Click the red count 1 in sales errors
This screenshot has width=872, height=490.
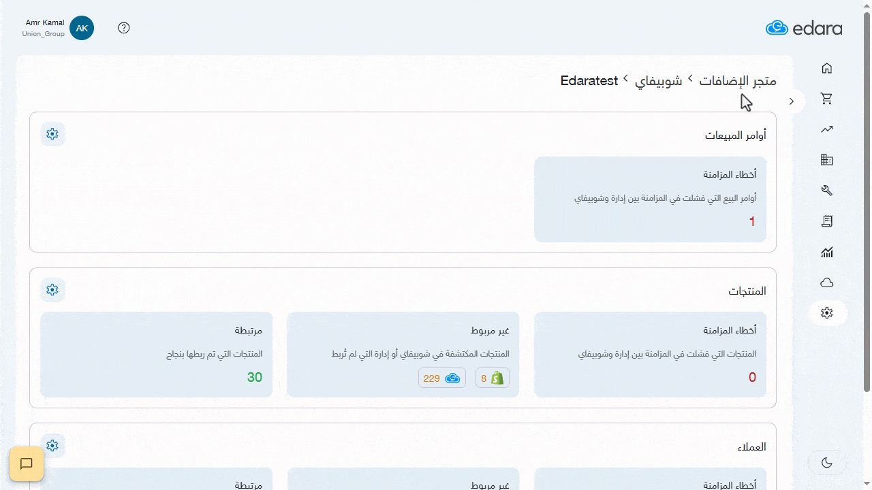752,222
